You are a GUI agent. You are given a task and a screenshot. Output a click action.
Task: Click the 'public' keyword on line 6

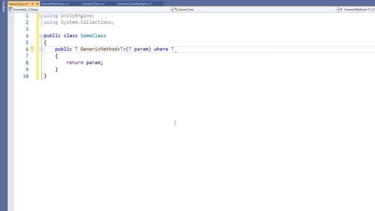[x=63, y=49]
